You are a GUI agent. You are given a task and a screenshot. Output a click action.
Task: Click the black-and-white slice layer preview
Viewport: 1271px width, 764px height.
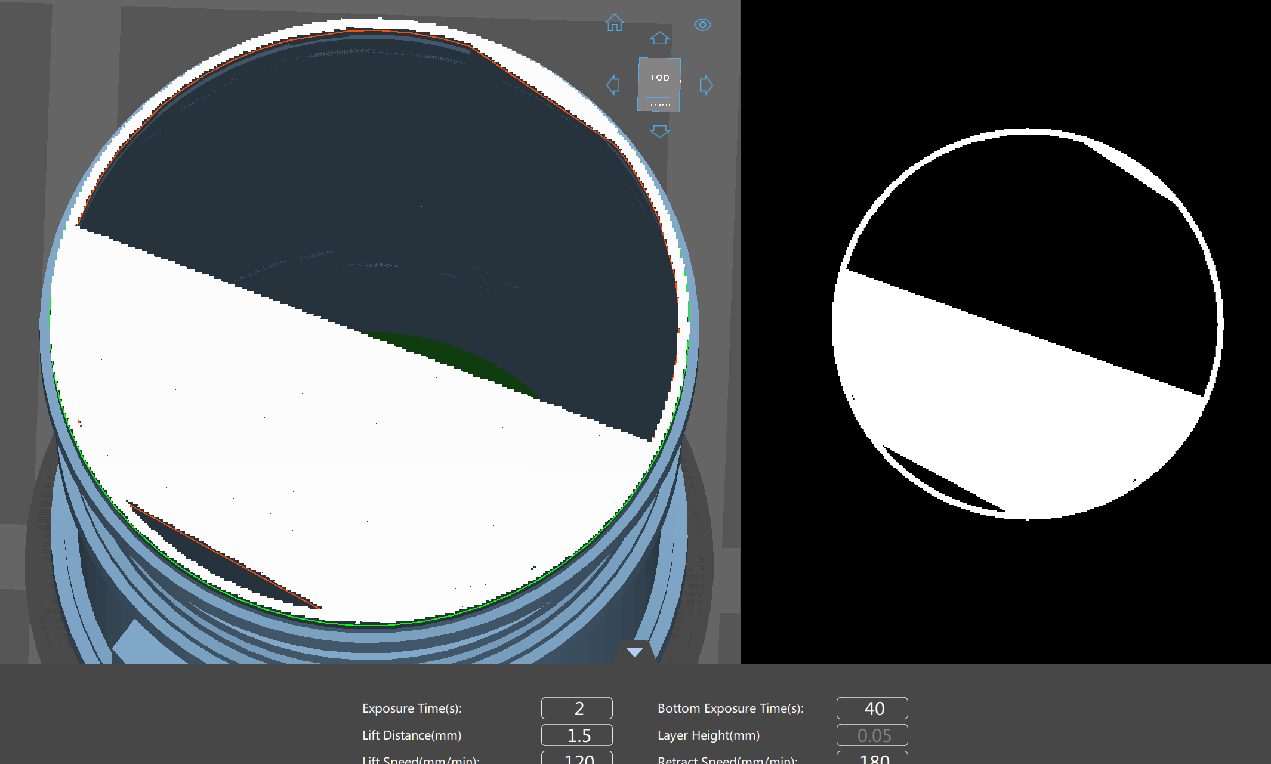pos(1005,331)
